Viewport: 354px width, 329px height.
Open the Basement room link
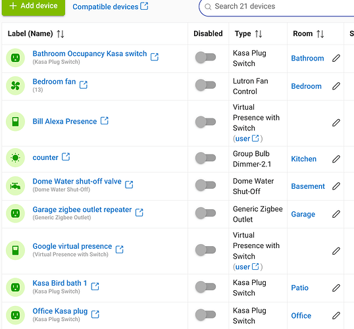click(308, 186)
